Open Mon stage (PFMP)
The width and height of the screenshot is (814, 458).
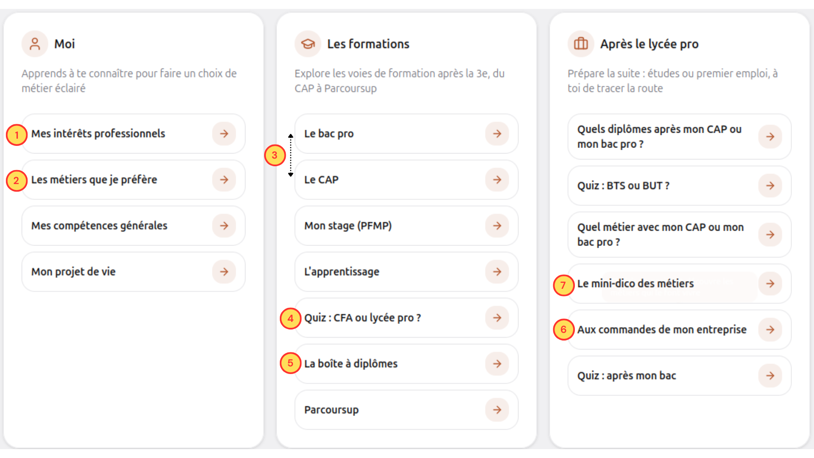tap(407, 226)
